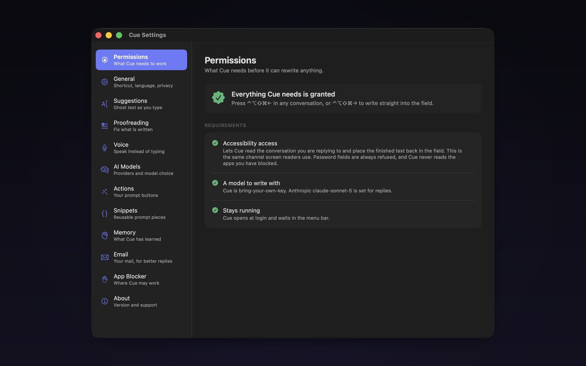Select the Suggestions text-cursor icon

click(104, 104)
